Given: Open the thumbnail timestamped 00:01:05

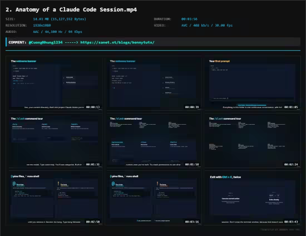Looking at the screenshot, I should pos(253,84).
